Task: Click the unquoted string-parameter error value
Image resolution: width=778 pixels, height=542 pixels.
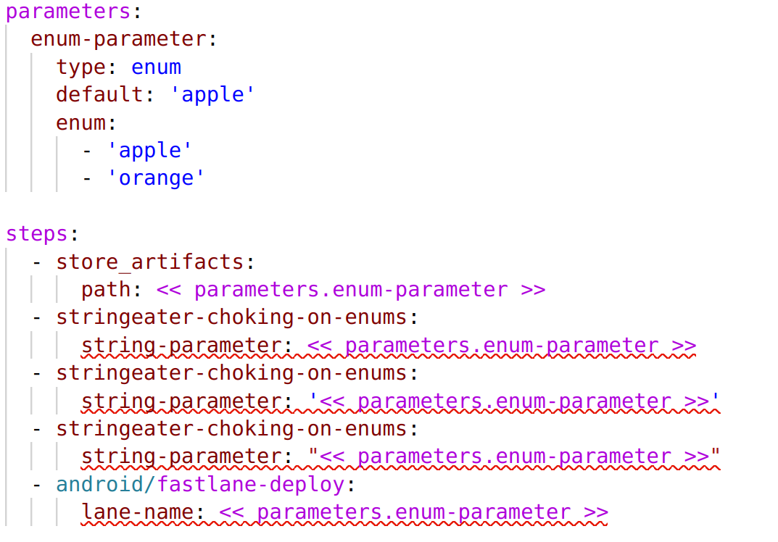Action: pos(501,346)
